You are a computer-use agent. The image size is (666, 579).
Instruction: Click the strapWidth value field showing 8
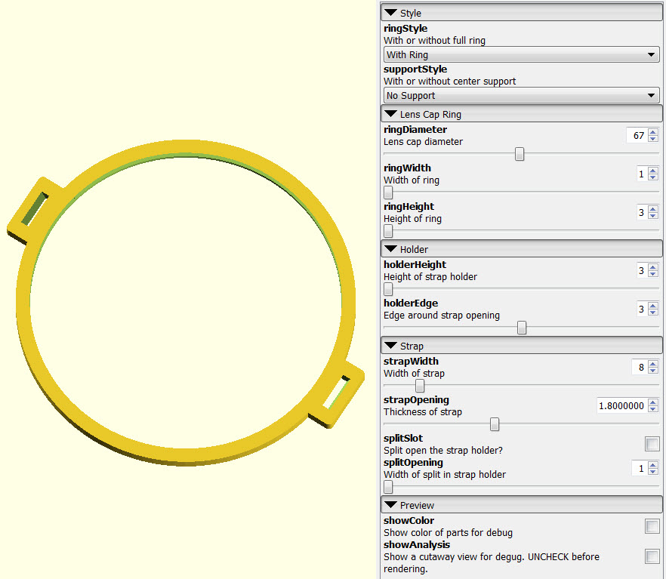pyautogui.click(x=640, y=367)
